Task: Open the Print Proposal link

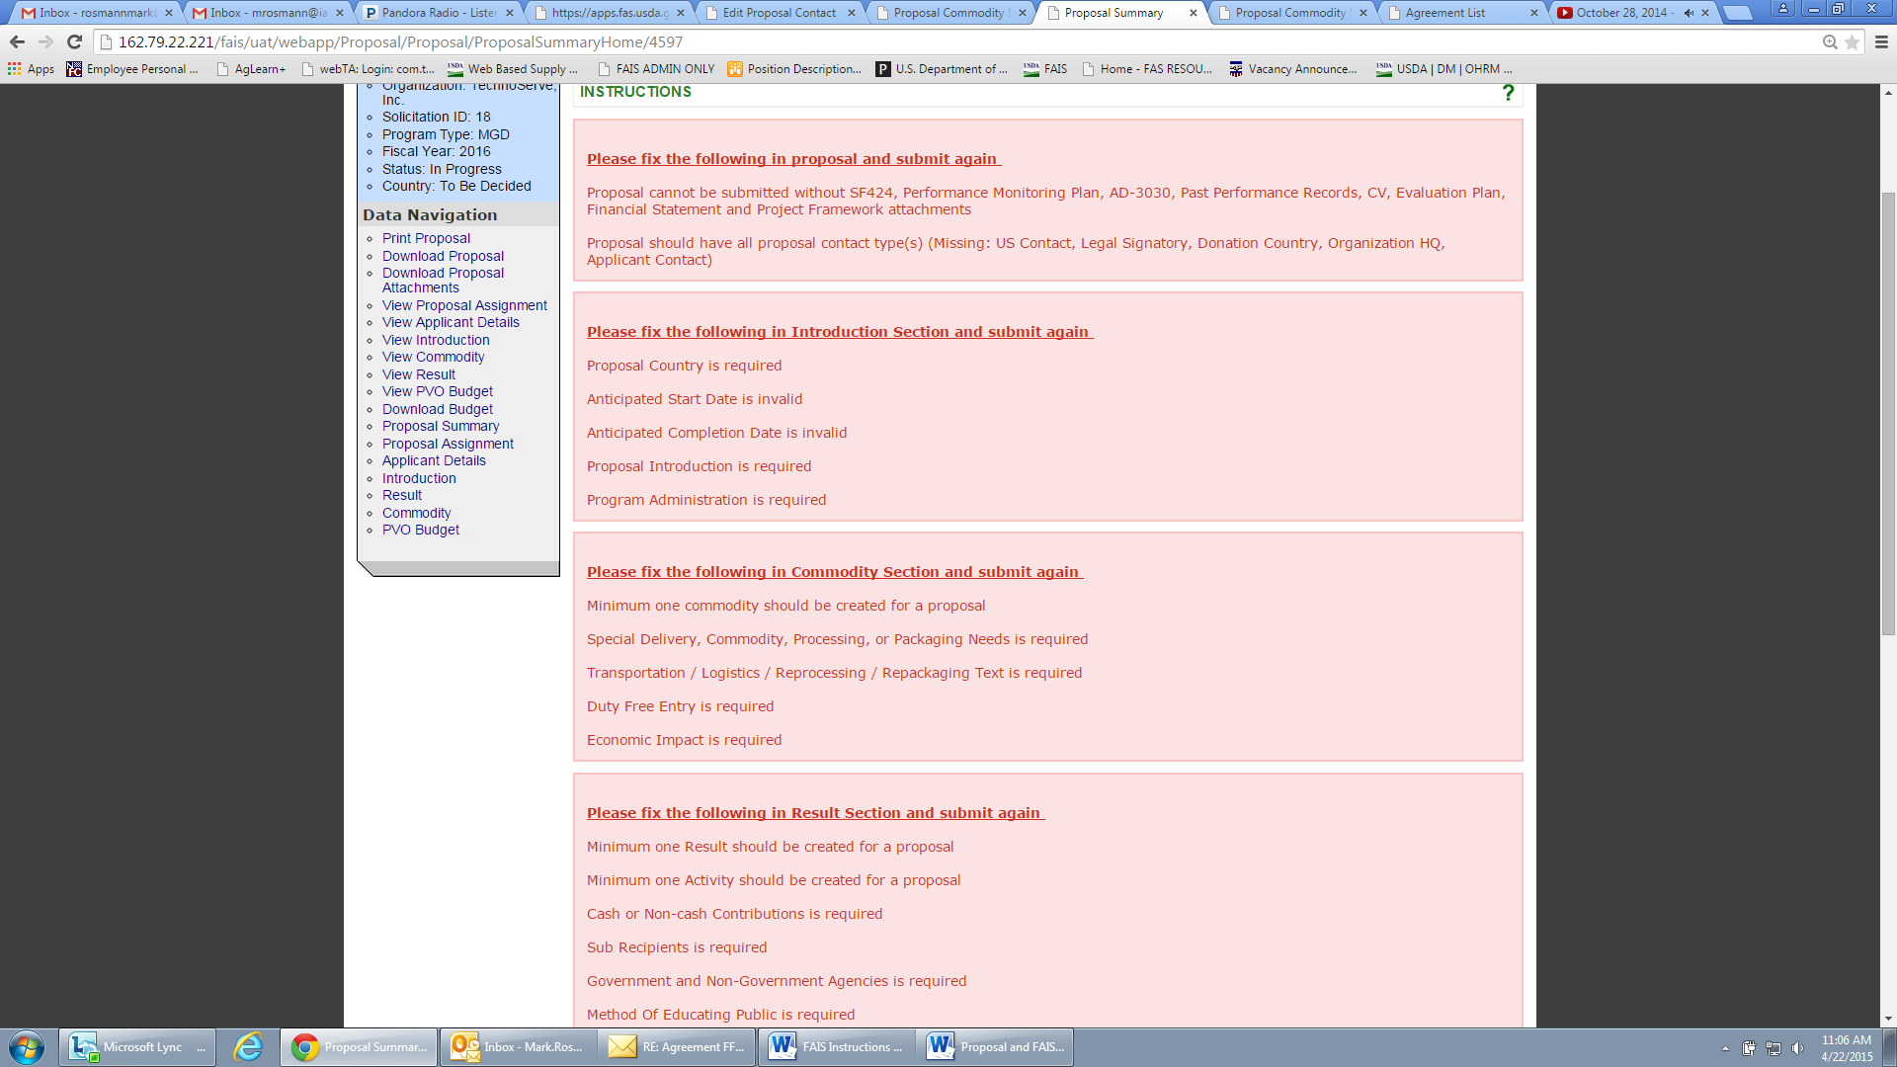Action: pyautogui.click(x=426, y=238)
